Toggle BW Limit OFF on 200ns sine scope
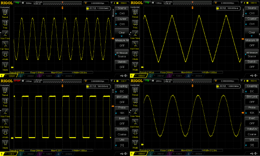The image size is (260, 156). pyautogui.click(x=252, y=100)
